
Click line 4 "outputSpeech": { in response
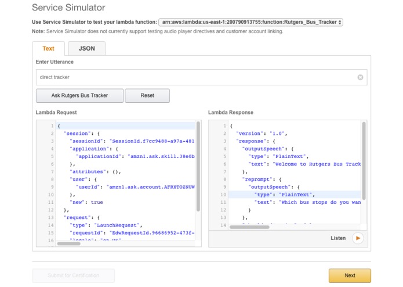pos(268,149)
